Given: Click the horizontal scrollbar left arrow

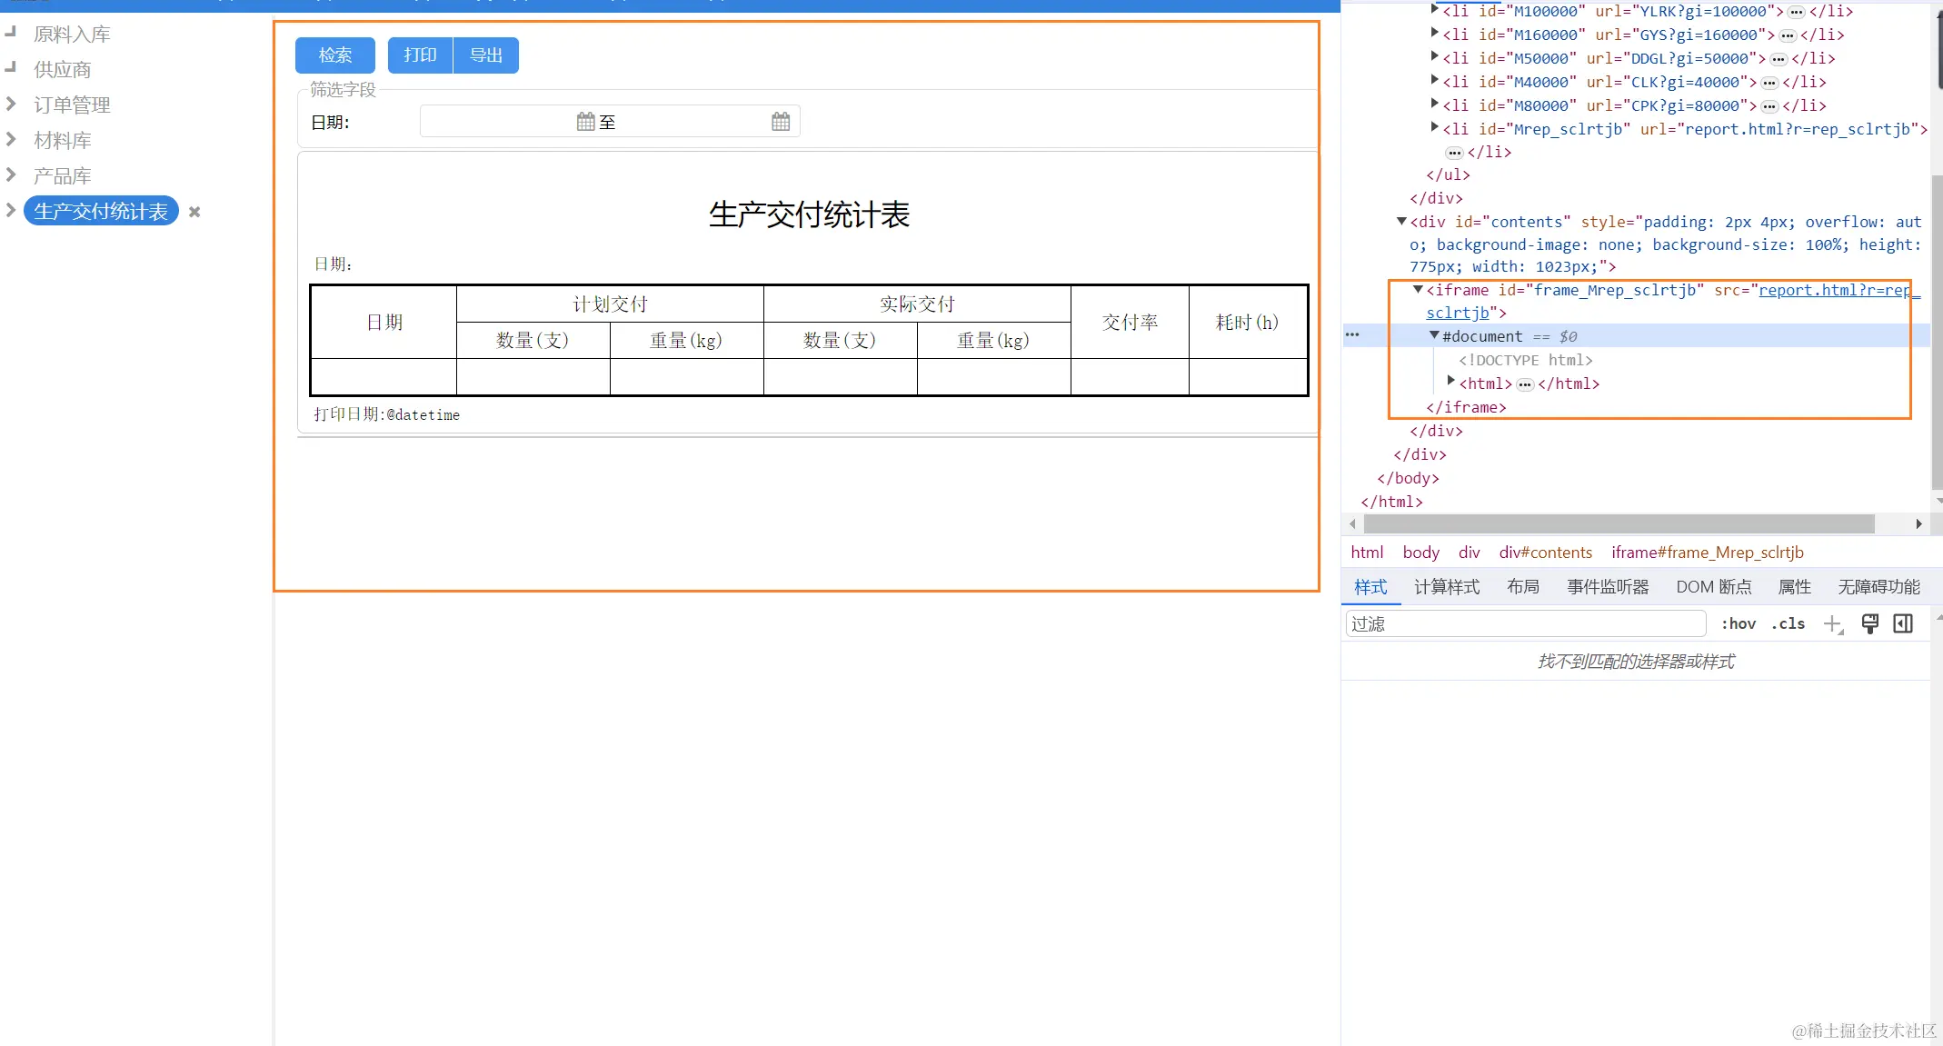Looking at the screenshot, I should click(1352, 523).
